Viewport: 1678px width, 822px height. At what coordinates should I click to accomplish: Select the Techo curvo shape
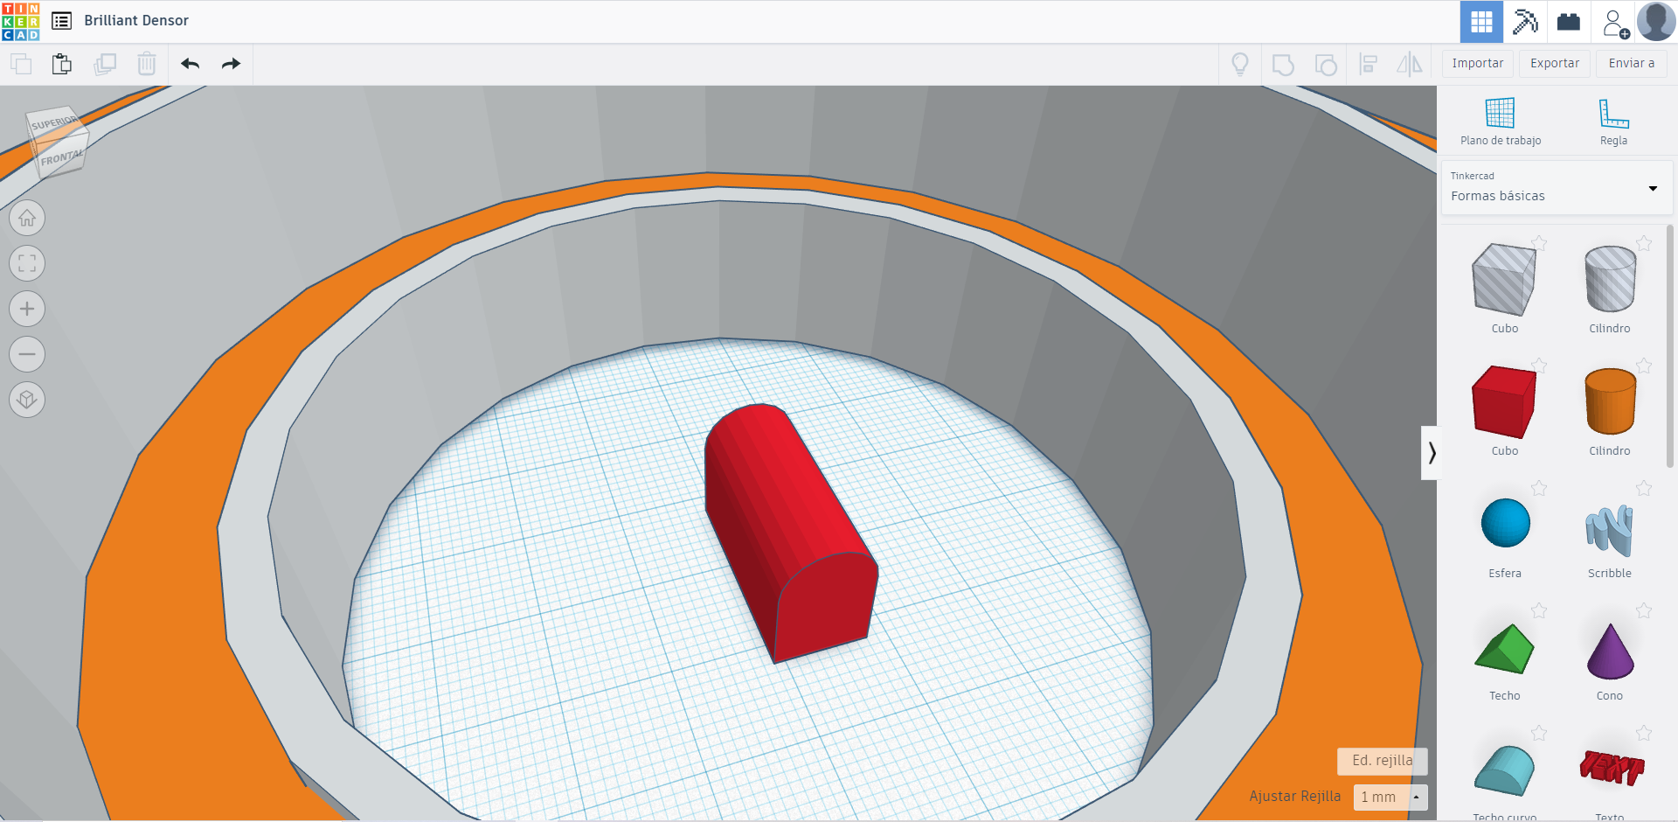(x=1504, y=771)
